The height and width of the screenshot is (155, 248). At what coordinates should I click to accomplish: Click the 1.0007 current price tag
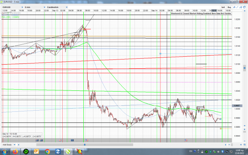pyautogui.click(x=237, y=105)
